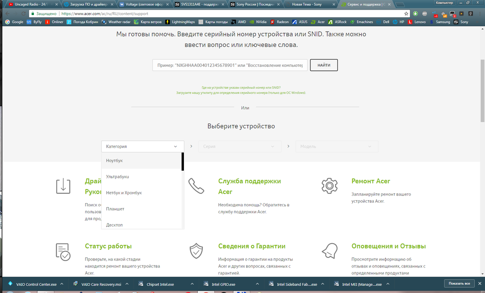The height and width of the screenshot is (293, 485).
Task: Click the Служба поддержки phone icon
Action: tap(196, 185)
